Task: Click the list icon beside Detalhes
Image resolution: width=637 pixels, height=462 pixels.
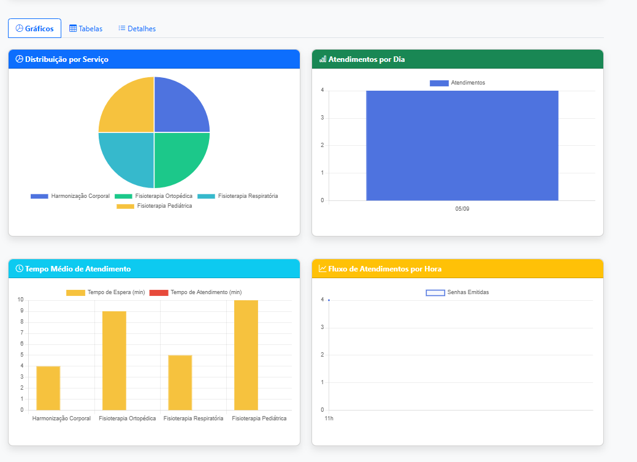Action: (121, 28)
